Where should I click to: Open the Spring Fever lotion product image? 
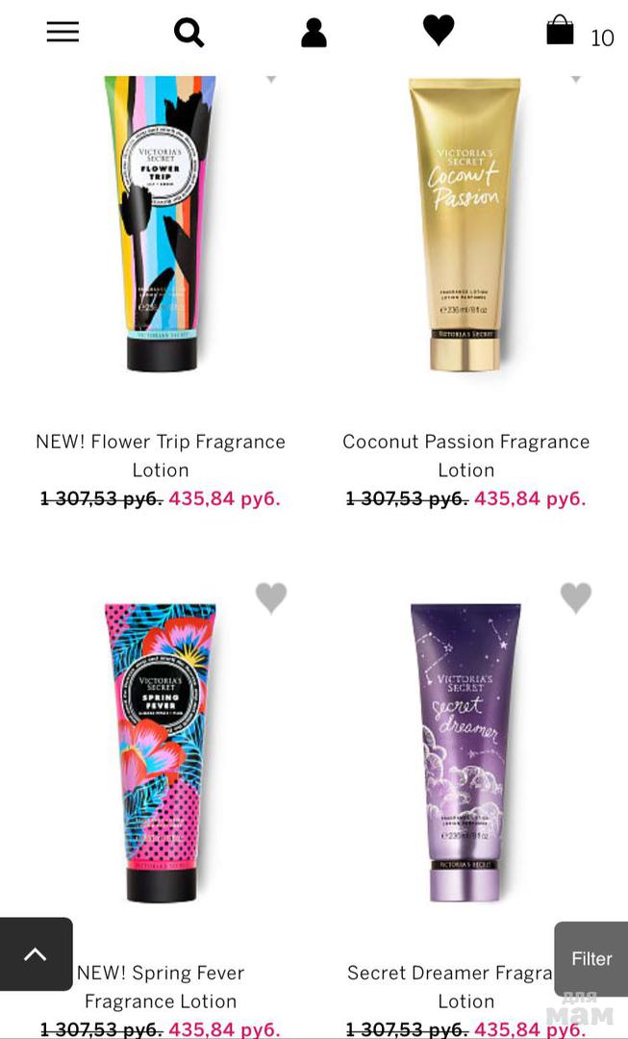[161, 752]
